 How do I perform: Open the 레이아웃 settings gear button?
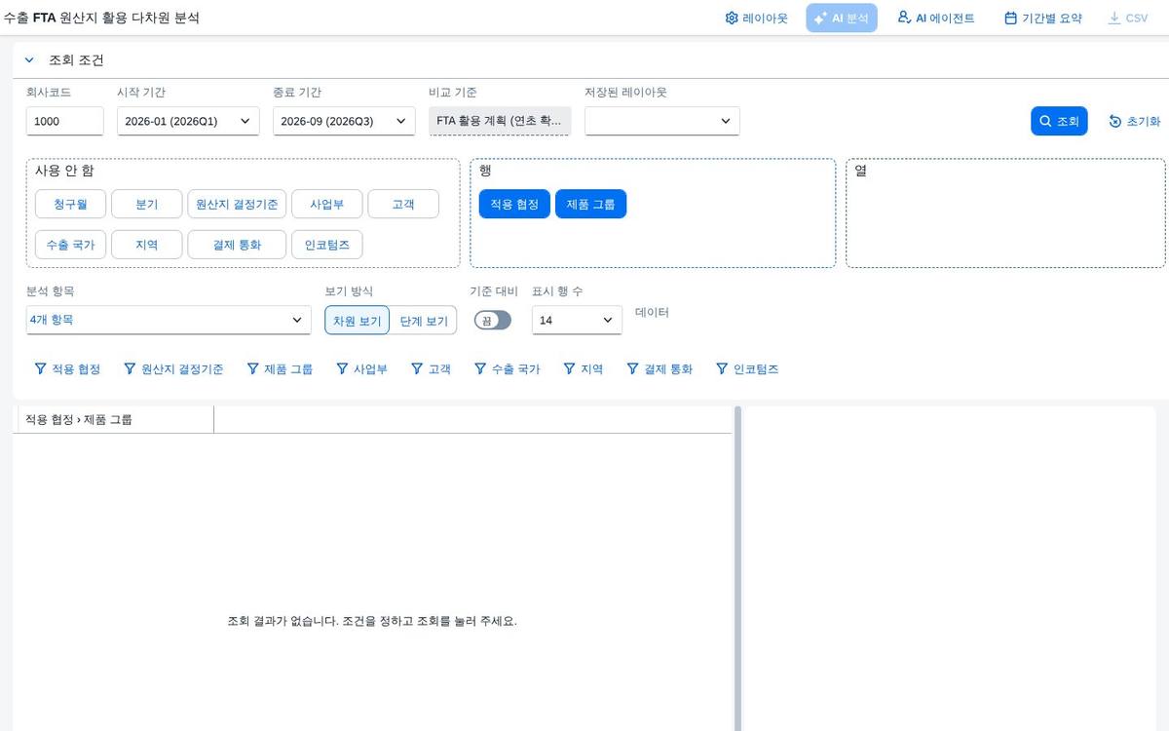756,18
